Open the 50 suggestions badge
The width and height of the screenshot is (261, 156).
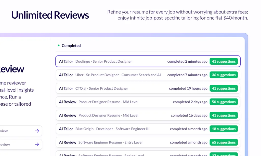point(224,102)
